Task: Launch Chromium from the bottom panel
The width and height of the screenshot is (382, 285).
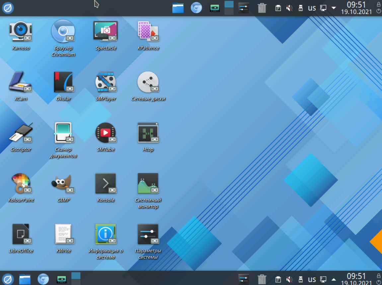Action: [x=43, y=279]
